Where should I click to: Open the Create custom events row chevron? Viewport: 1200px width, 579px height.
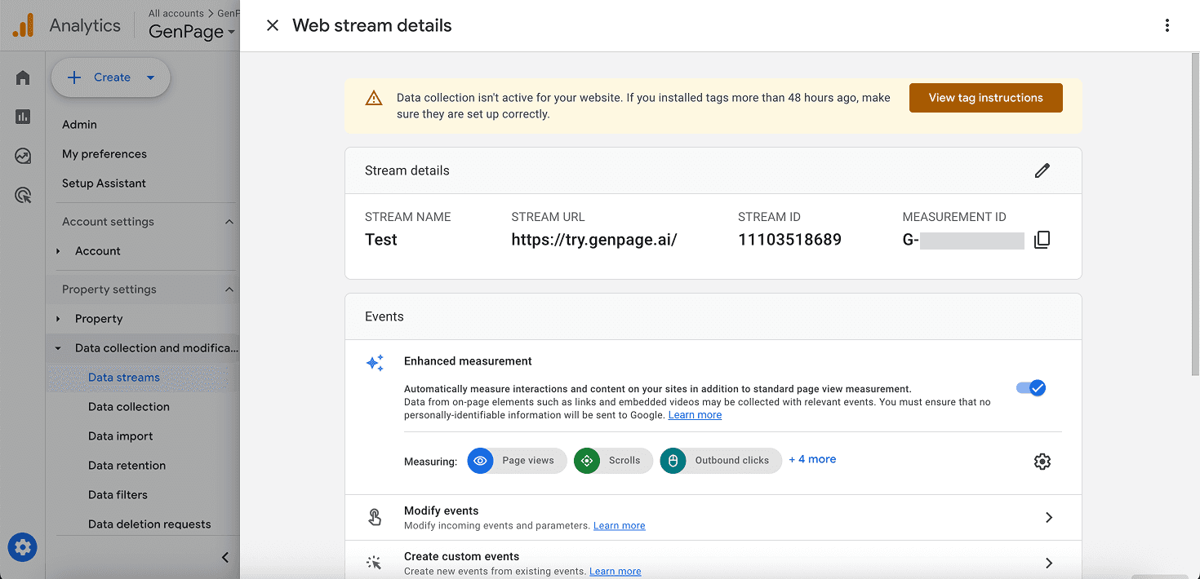(1049, 564)
